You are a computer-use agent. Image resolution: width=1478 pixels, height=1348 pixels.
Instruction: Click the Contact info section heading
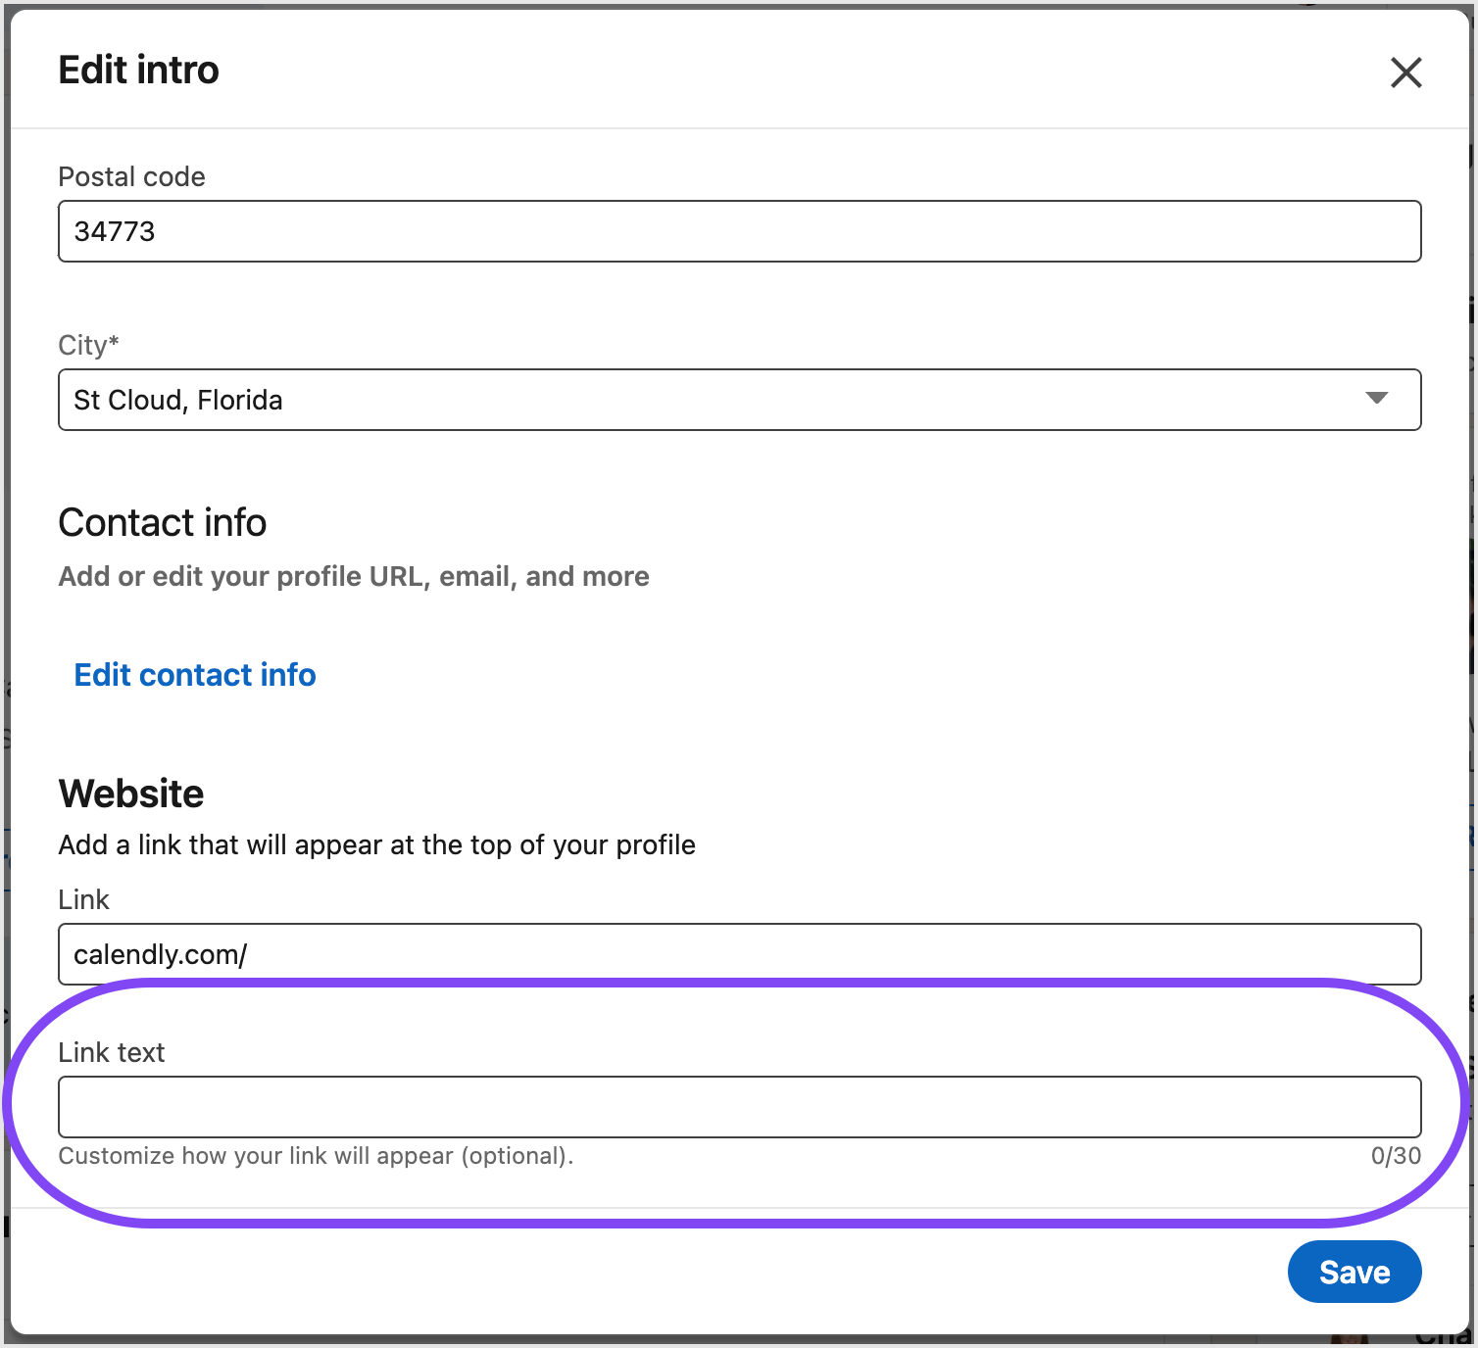click(162, 523)
